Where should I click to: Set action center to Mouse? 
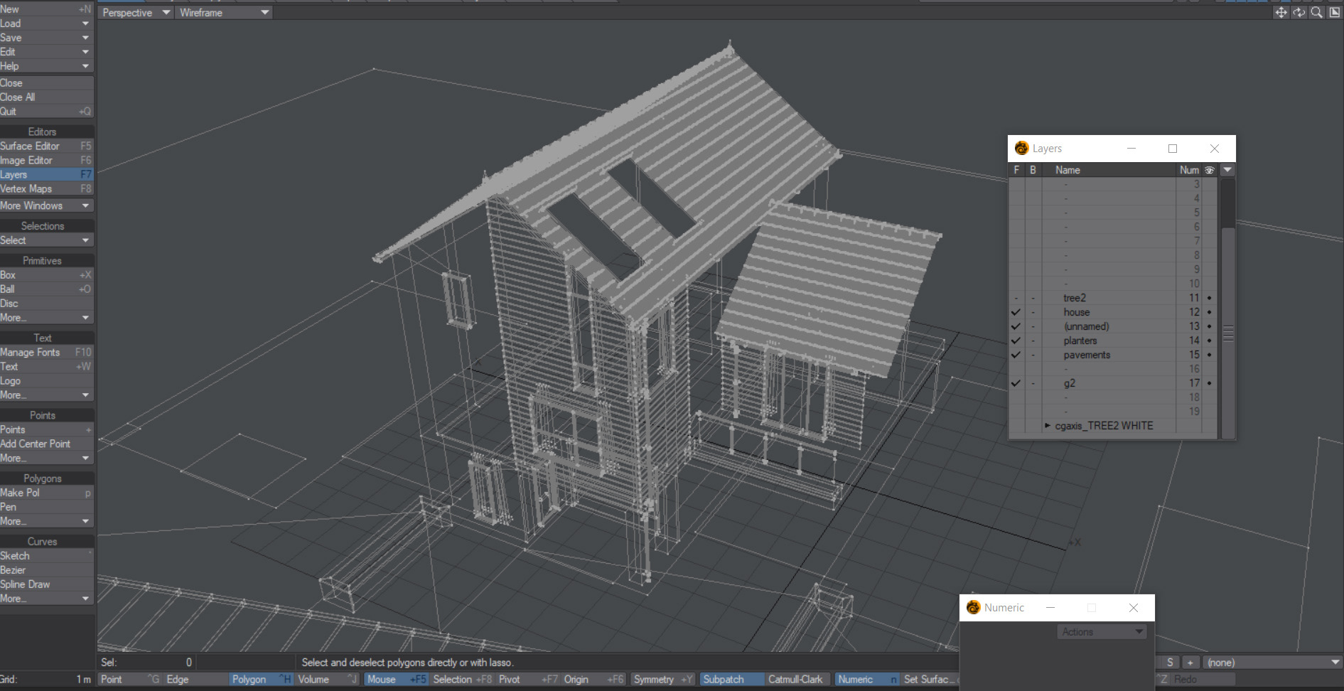[x=397, y=679]
